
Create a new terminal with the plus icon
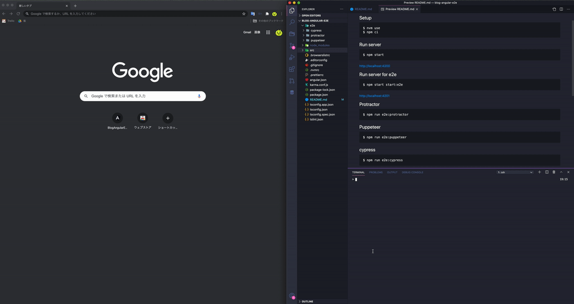[539, 172]
